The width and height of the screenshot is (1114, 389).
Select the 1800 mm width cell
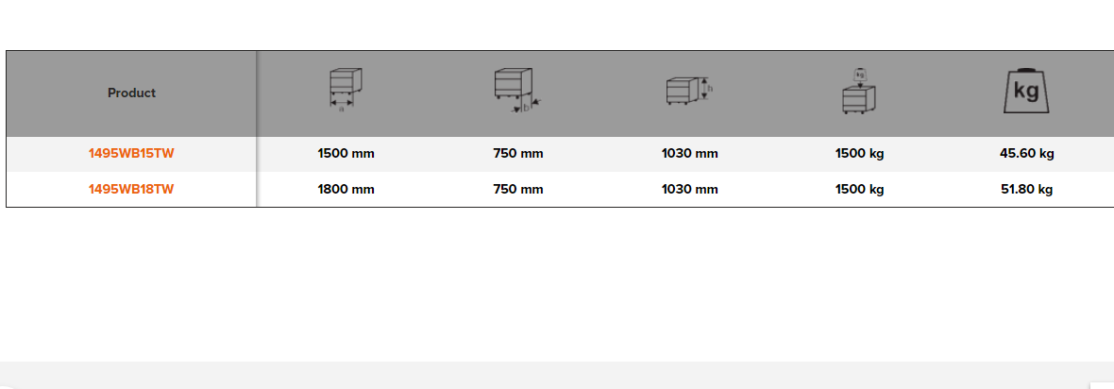pos(346,189)
